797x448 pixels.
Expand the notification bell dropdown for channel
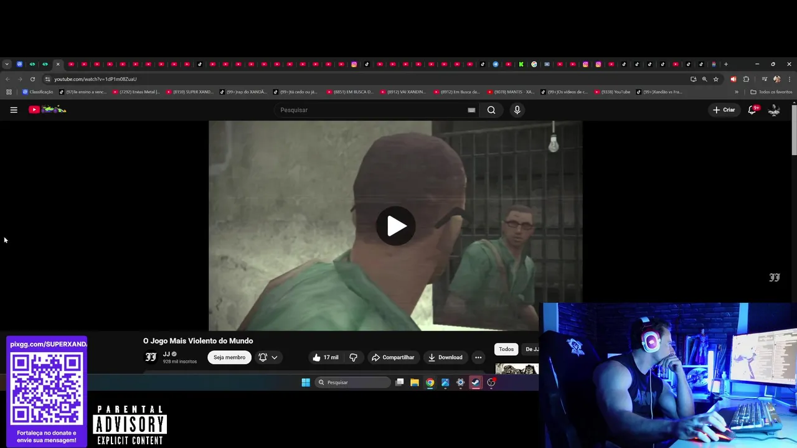[x=268, y=357]
